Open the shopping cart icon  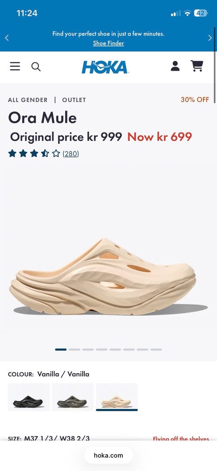tap(197, 66)
